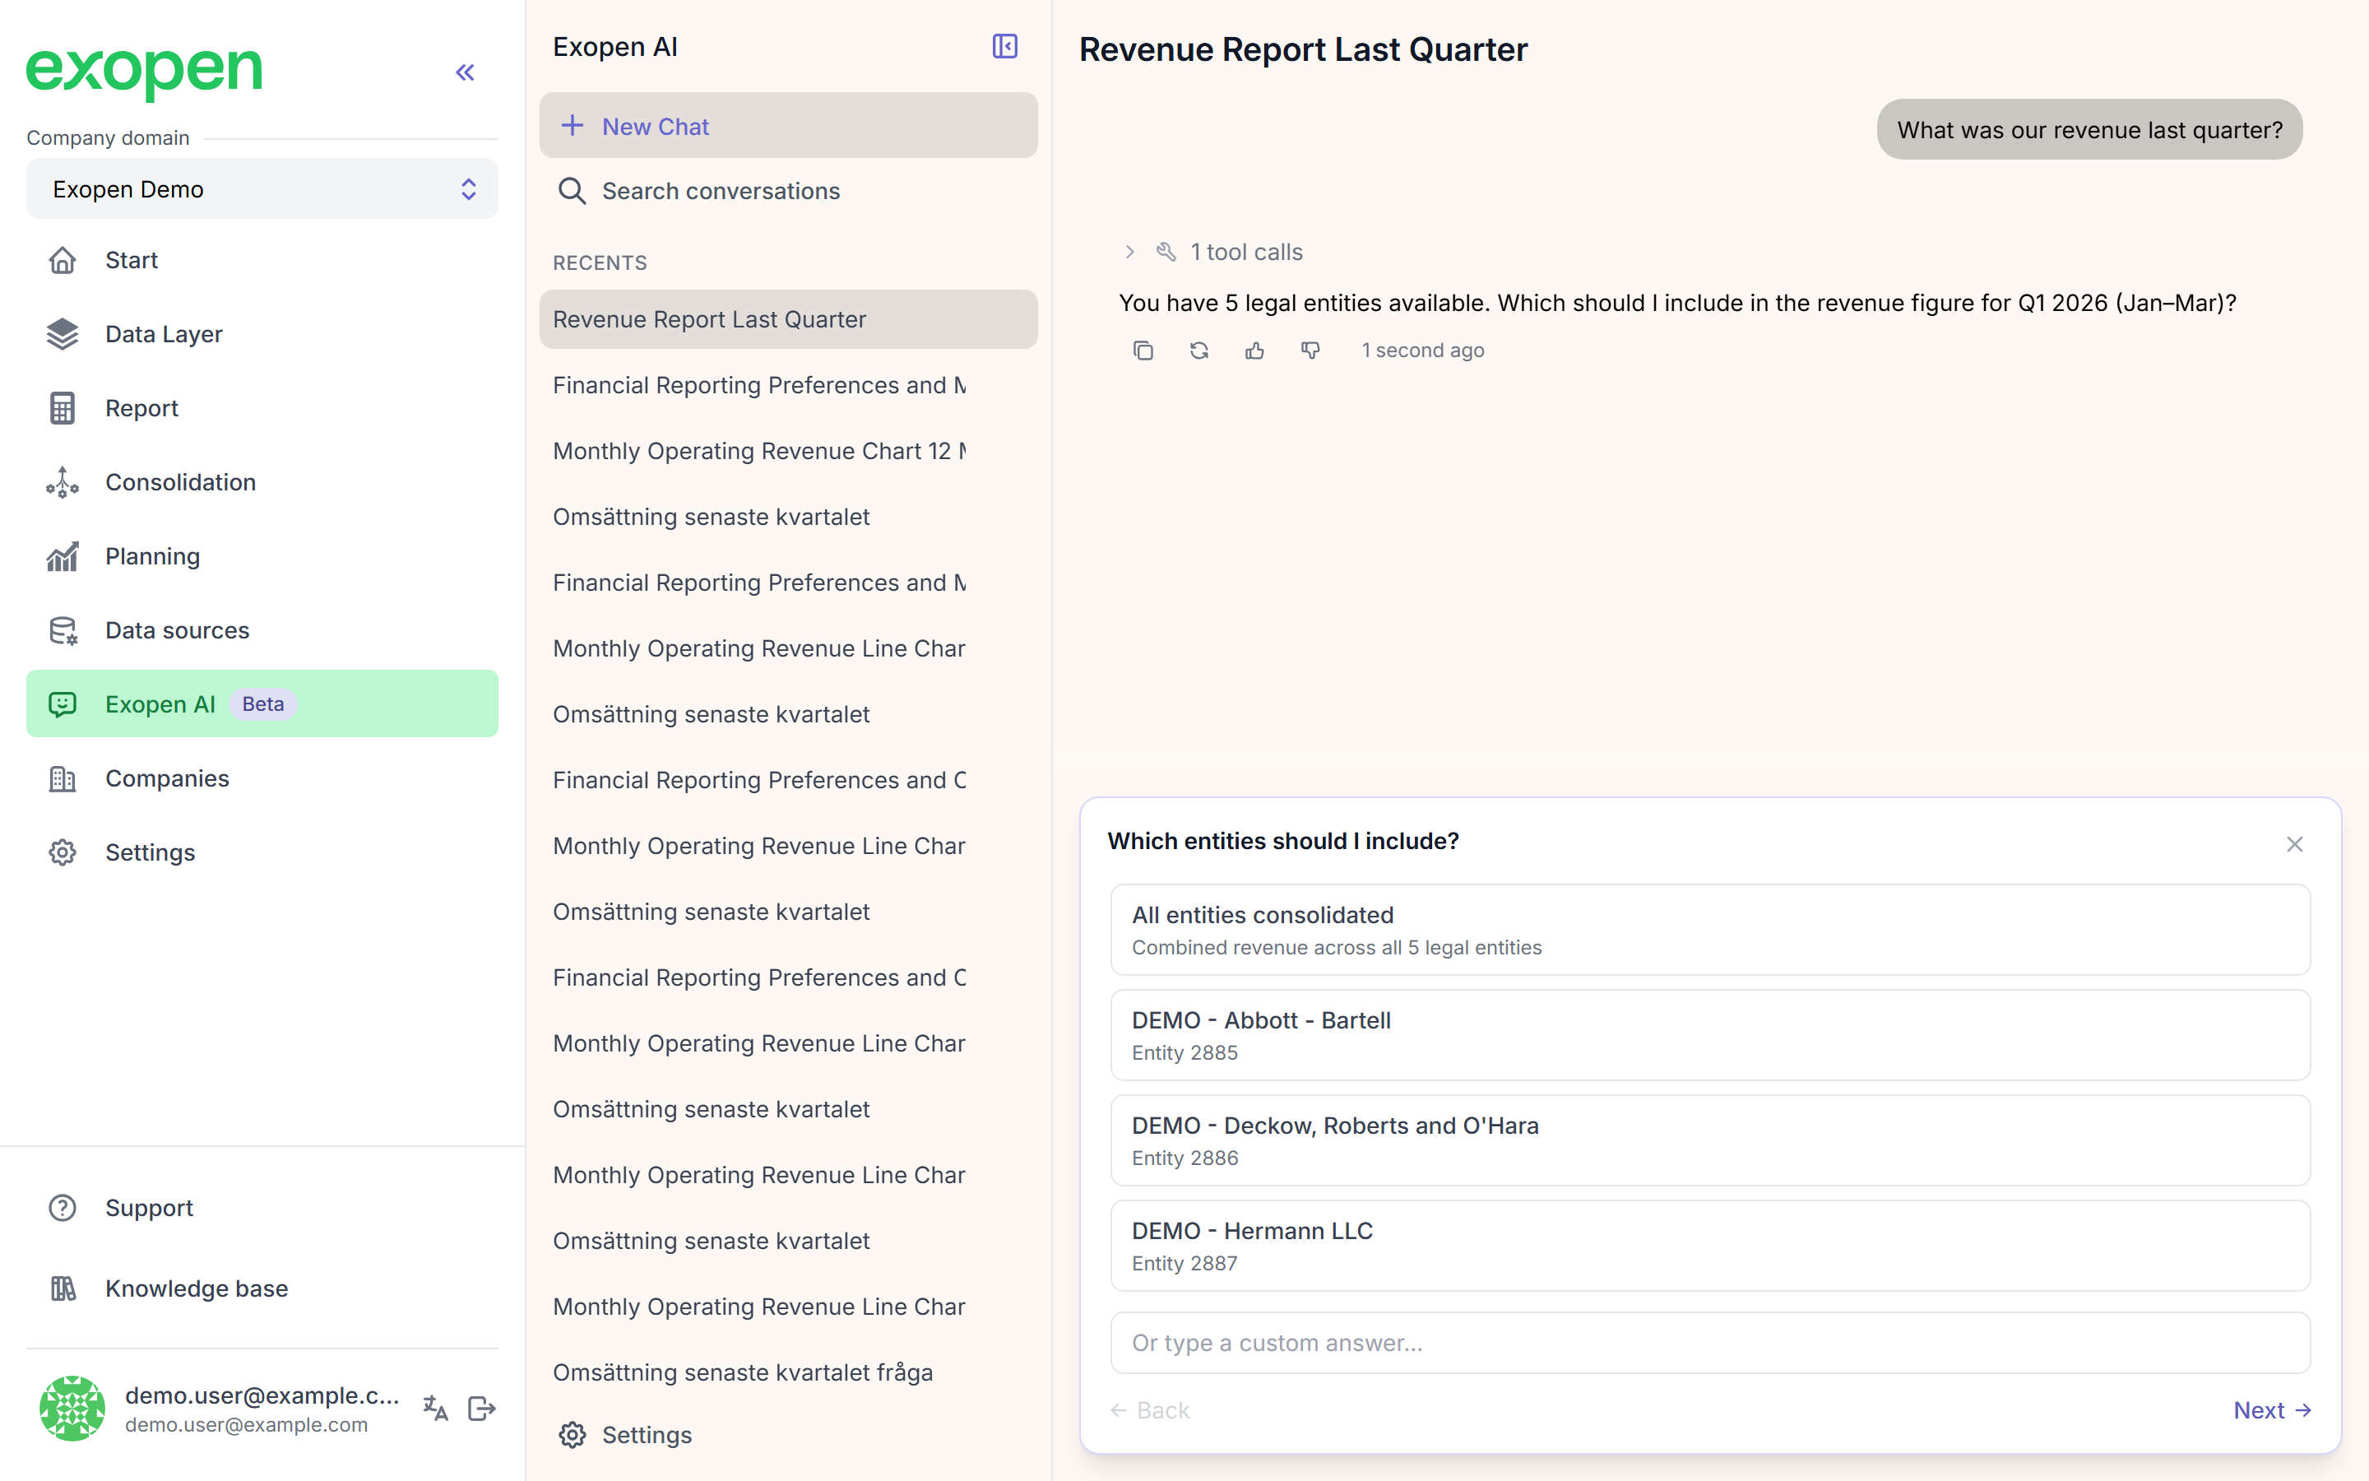
Task: Regenerate the assistant response
Action: (1199, 351)
